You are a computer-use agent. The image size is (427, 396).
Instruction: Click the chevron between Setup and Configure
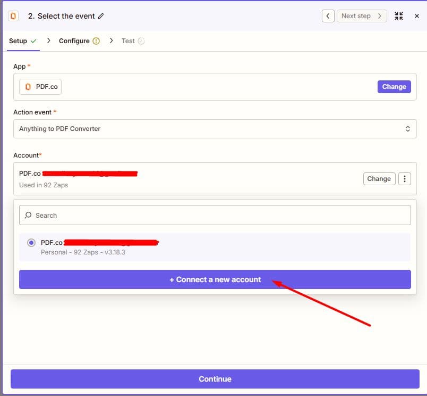[x=49, y=40]
